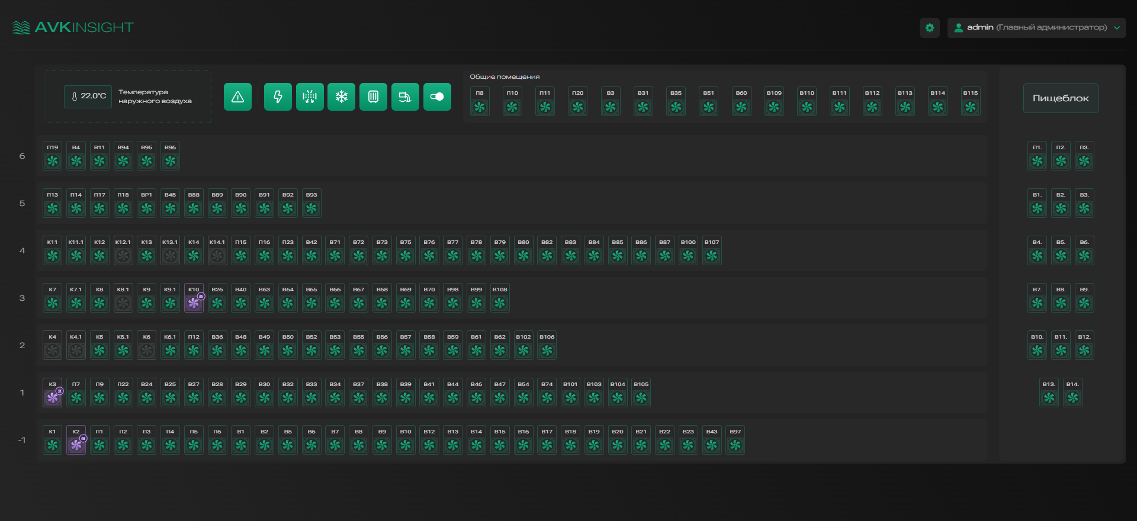The width and height of the screenshot is (1137, 521).
Task: Open settings gear icon in header
Action: tap(930, 28)
